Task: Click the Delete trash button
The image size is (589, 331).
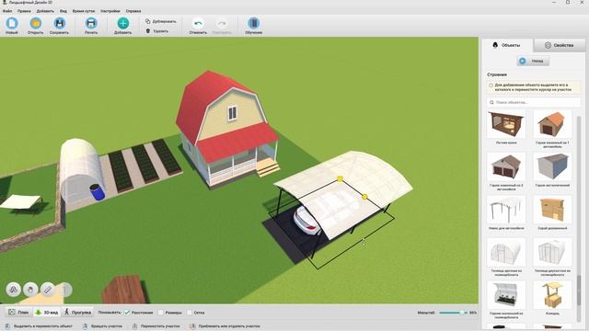Action: pos(157,31)
